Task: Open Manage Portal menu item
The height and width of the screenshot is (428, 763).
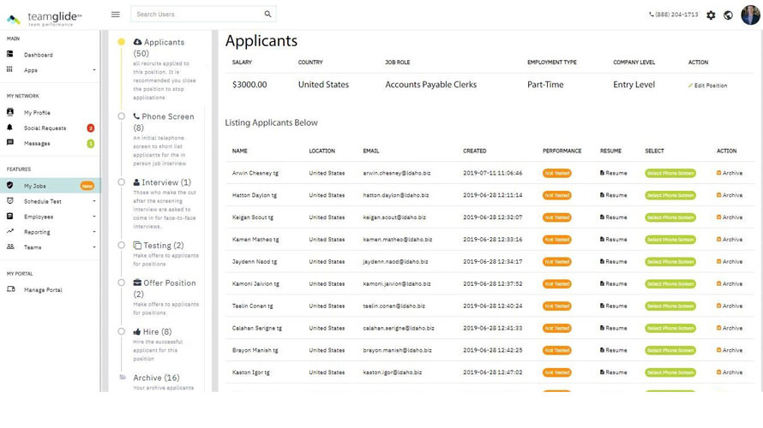Action: [44, 290]
